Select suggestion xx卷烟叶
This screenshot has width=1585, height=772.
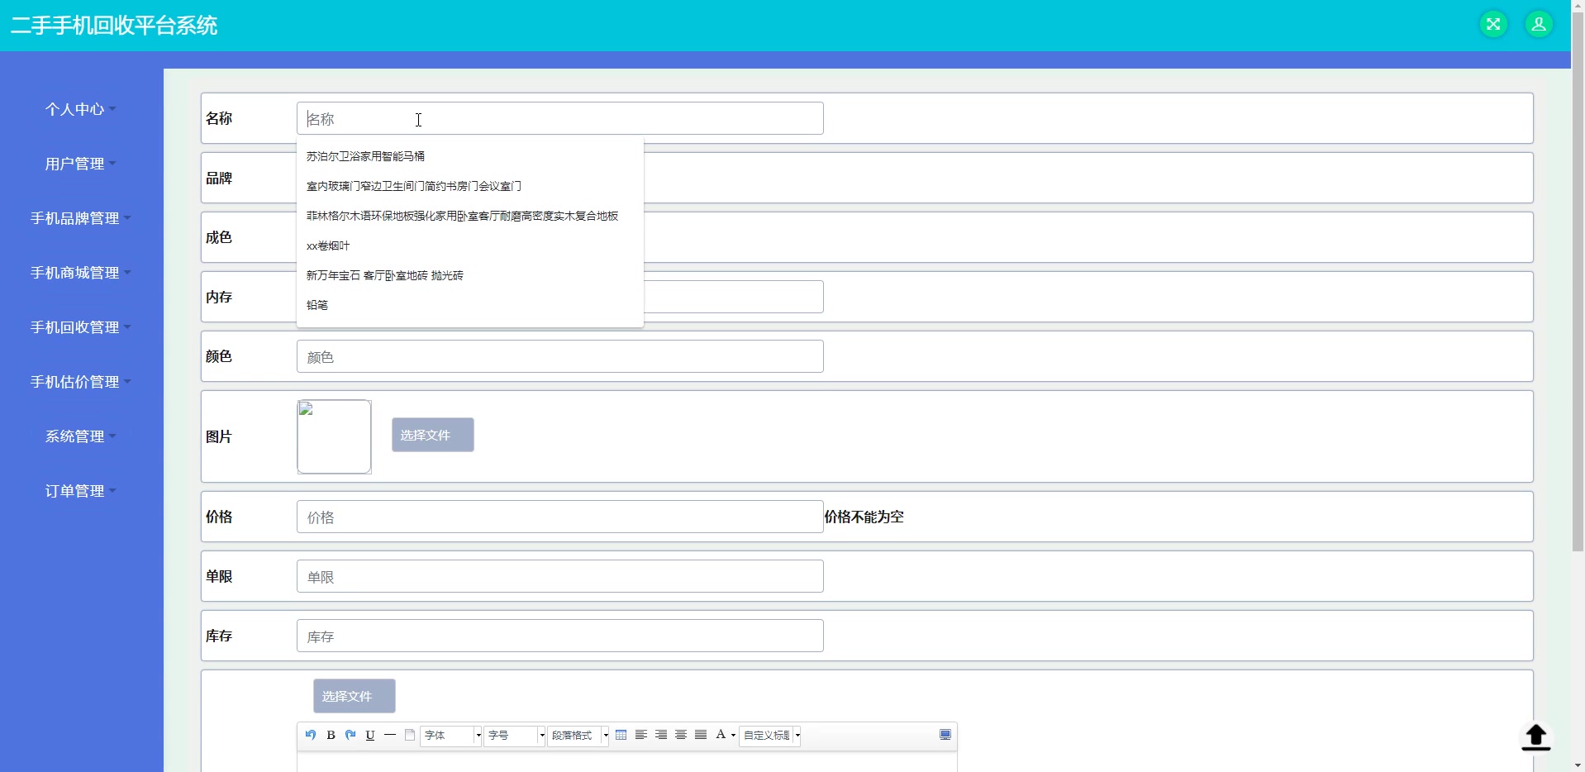[469, 245]
